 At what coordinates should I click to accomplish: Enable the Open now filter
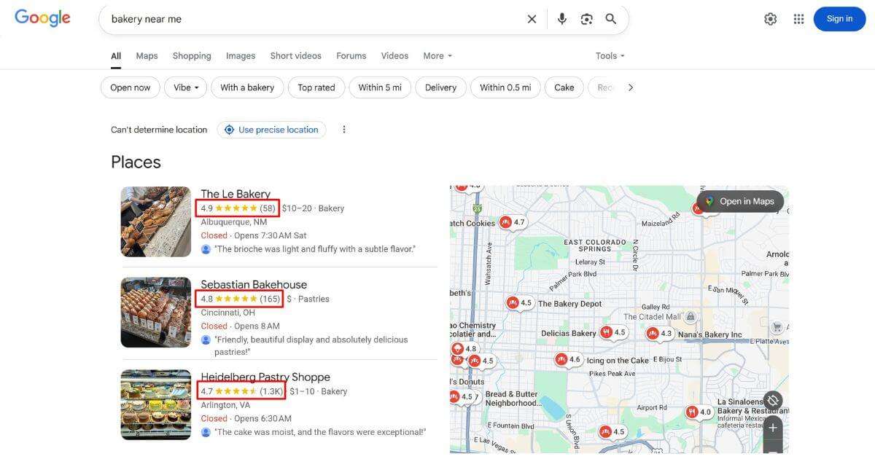(x=130, y=87)
